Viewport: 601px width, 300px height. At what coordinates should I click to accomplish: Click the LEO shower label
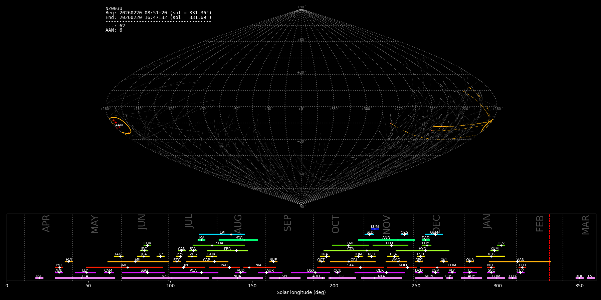tap(389, 243)
